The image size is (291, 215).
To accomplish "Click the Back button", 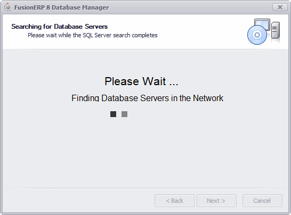I will point(174,201).
